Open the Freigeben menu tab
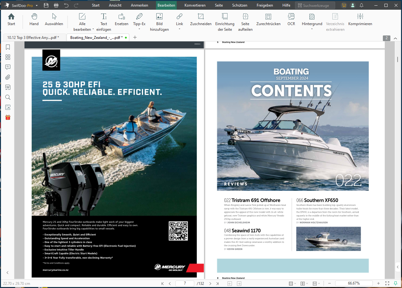The width and height of the screenshot is (402, 288). 265,5
